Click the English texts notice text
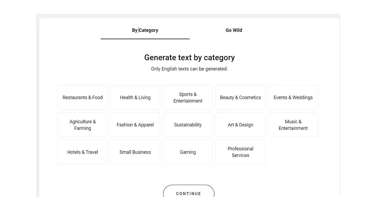Viewport: 377px width, 197px height. click(189, 69)
